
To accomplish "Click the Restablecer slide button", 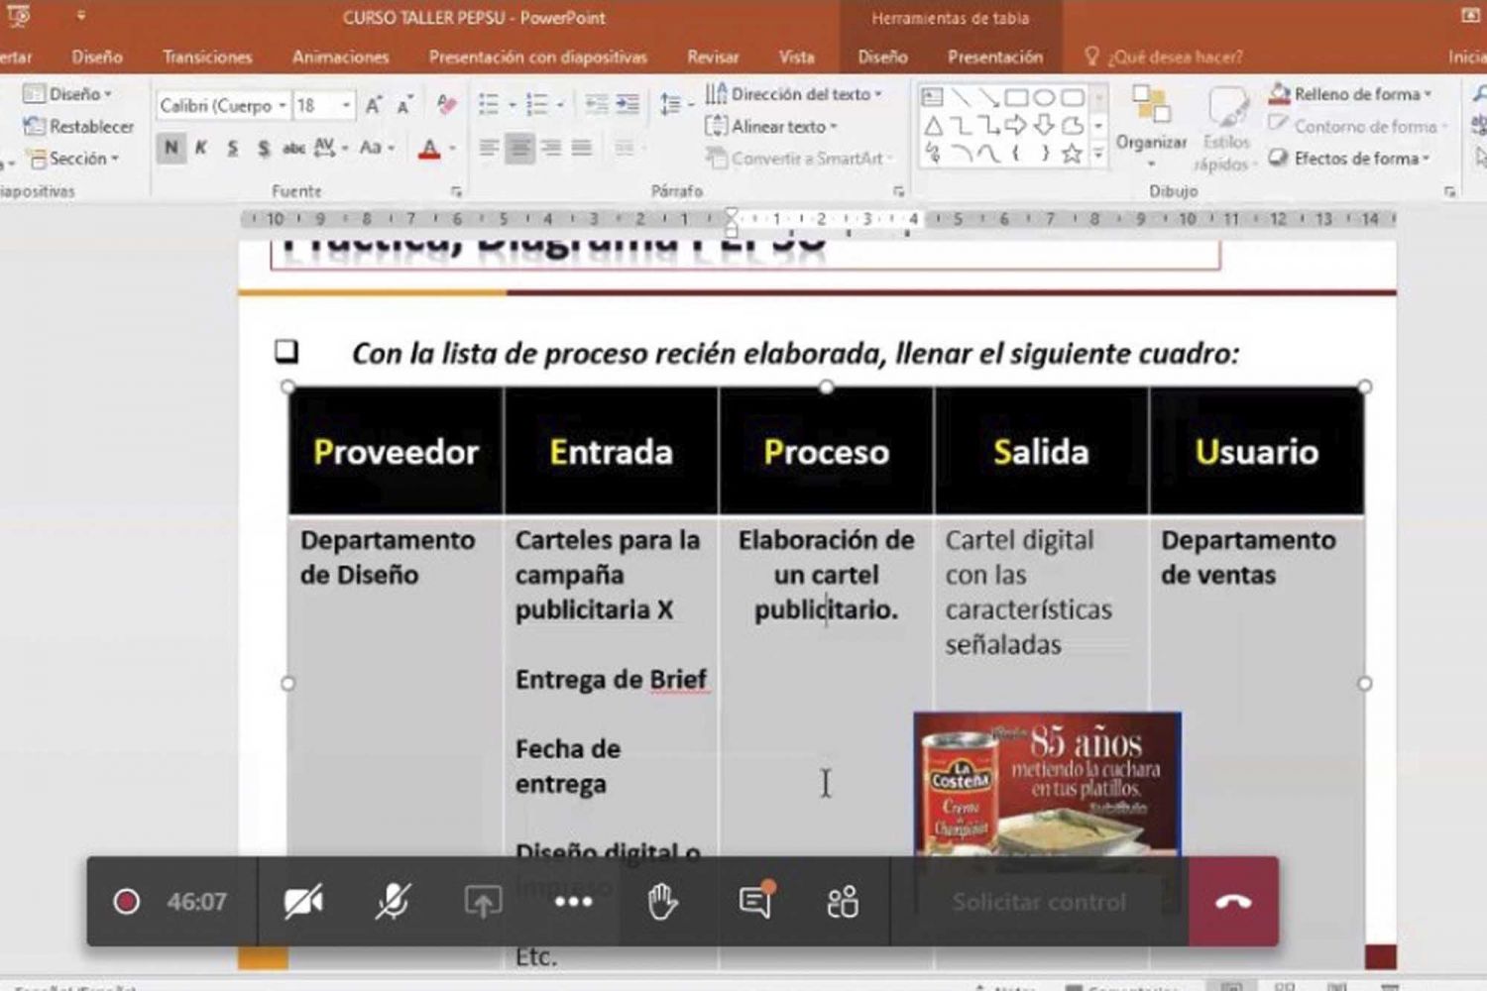I will point(79,126).
